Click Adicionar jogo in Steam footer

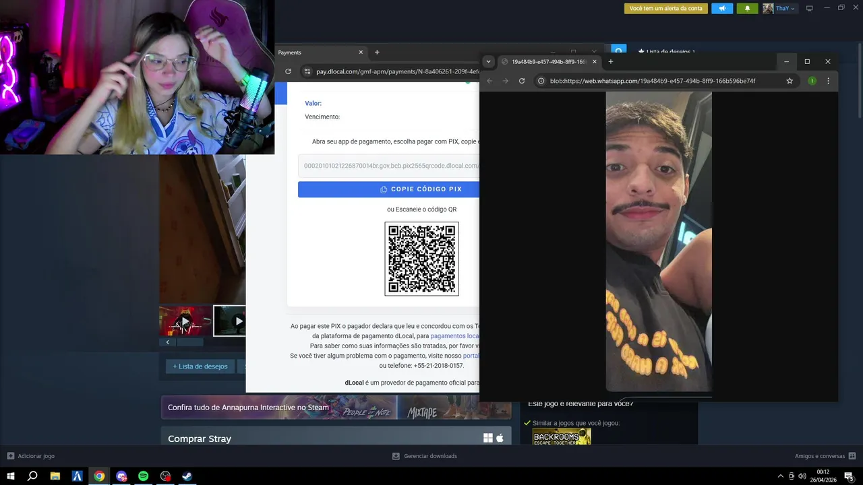tap(30, 456)
